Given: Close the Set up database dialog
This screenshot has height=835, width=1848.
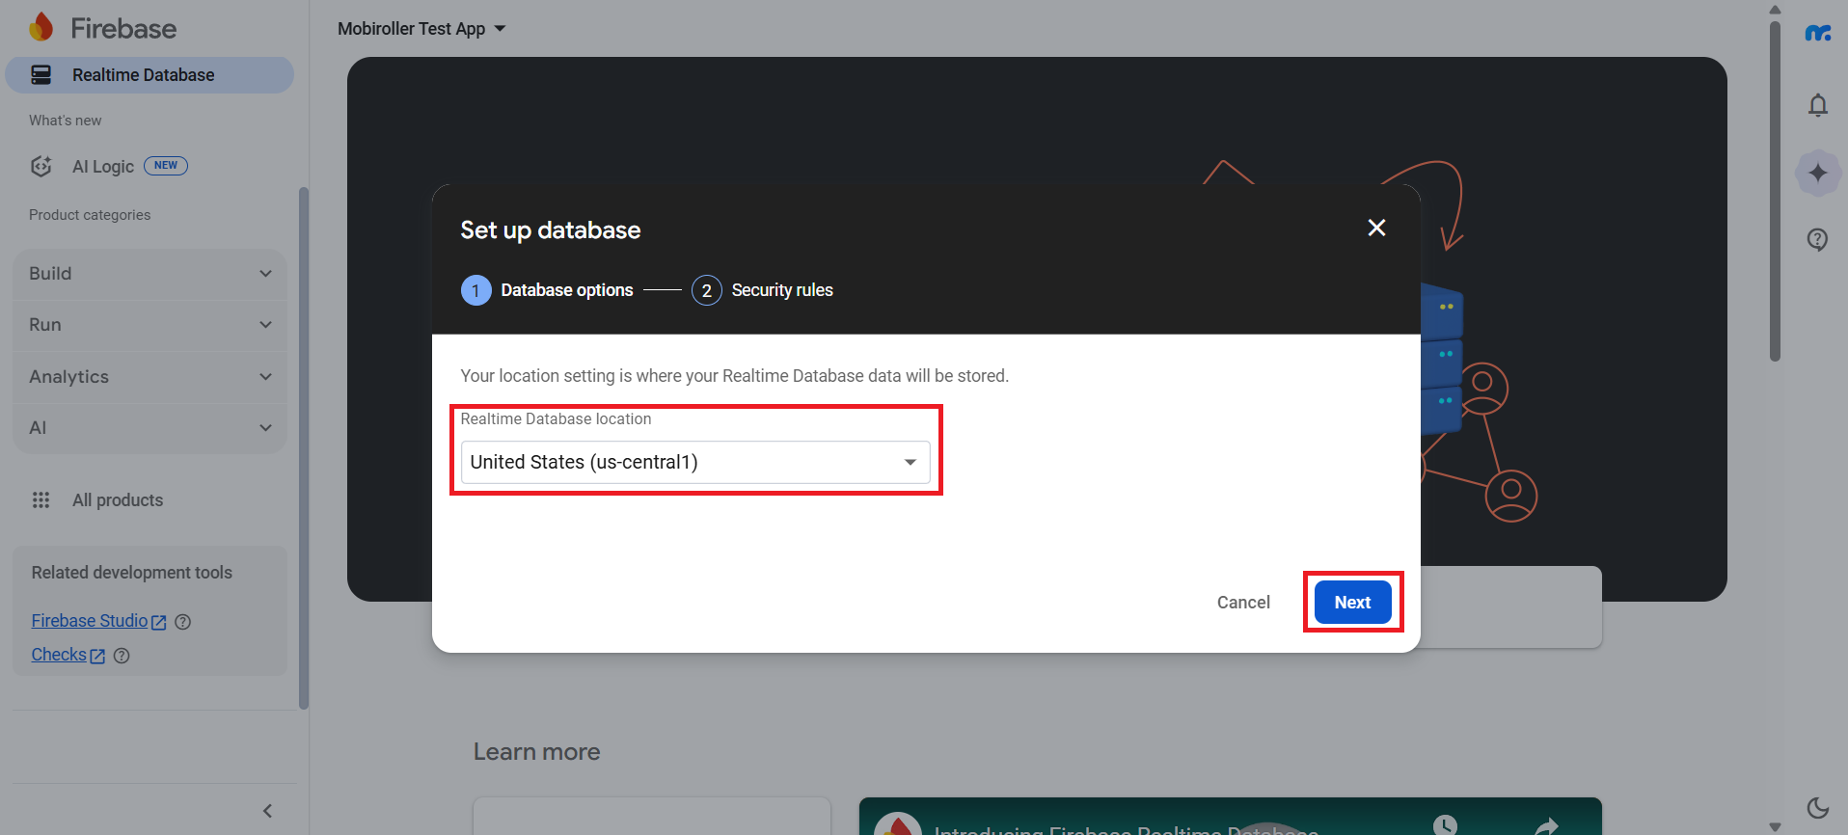Looking at the screenshot, I should (1376, 228).
